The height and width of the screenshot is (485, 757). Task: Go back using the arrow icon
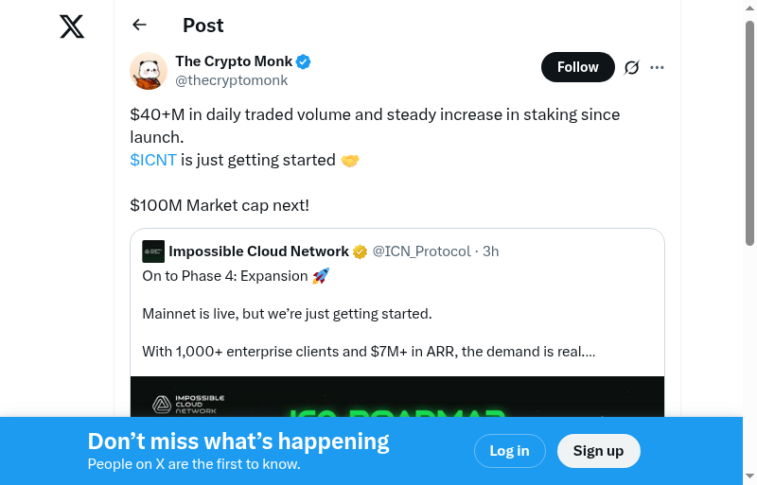click(x=140, y=26)
